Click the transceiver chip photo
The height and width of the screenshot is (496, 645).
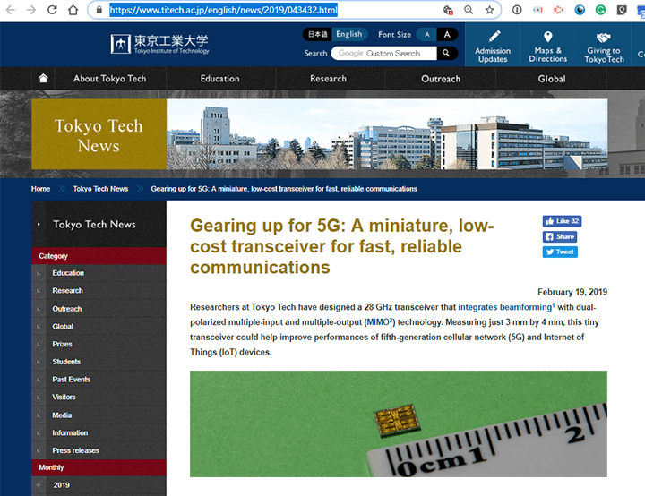pos(398,424)
